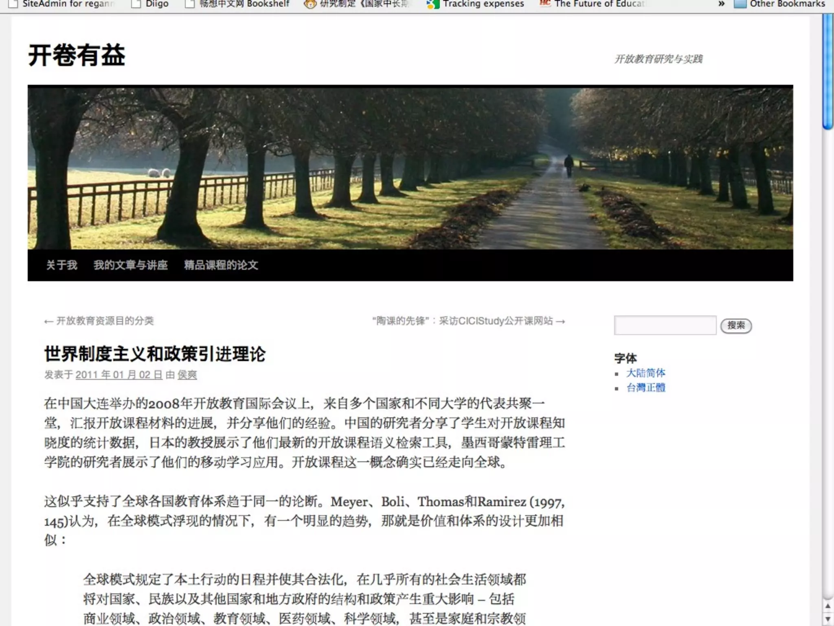Click the vertical scrollbar thumb
This screenshot has height=626, width=834.
point(827,71)
